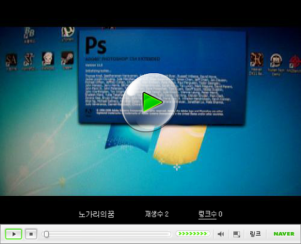Click the stop button in control bar
Viewport: 301px width, 244px height.
click(x=31, y=234)
